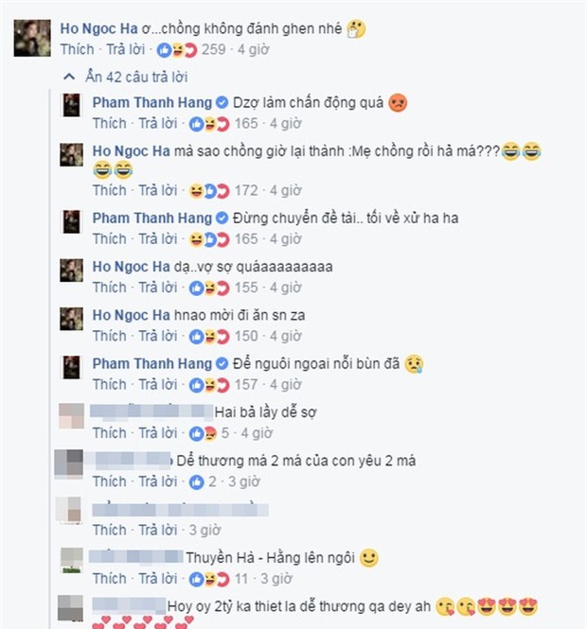Image resolution: width=587 pixels, height=629 pixels.
Task: Open Ho Ngoc Ha profile name at top
Action: [98, 29]
